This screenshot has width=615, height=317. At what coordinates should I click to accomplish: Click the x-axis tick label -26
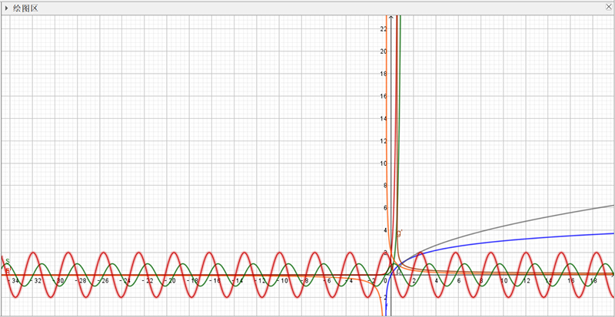point(104,281)
